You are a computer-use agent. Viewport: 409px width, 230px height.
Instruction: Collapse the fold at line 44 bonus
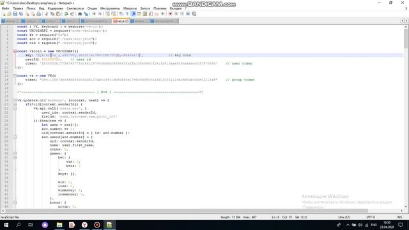click(15, 203)
